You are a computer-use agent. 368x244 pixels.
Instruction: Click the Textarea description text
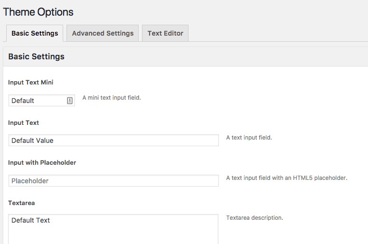point(255,218)
